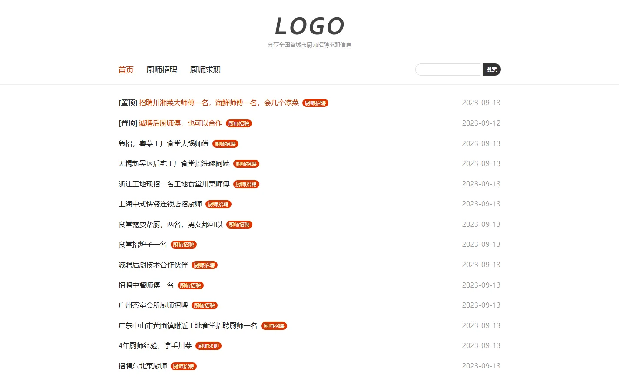This screenshot has height=391, width=619.
Task: Open pinned post 招聘川湘菜大师傅一名
Action: pos(219,103)
